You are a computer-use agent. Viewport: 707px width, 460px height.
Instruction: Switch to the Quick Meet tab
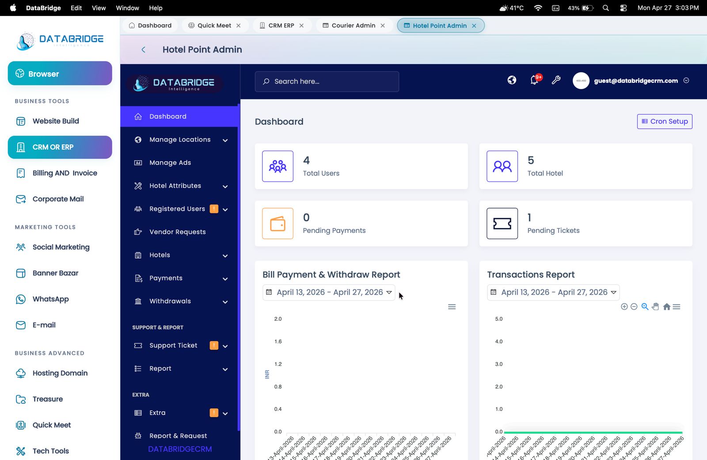click(x=214, y=26)
